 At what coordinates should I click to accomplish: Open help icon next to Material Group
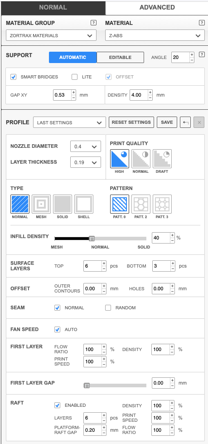point(94,23)
